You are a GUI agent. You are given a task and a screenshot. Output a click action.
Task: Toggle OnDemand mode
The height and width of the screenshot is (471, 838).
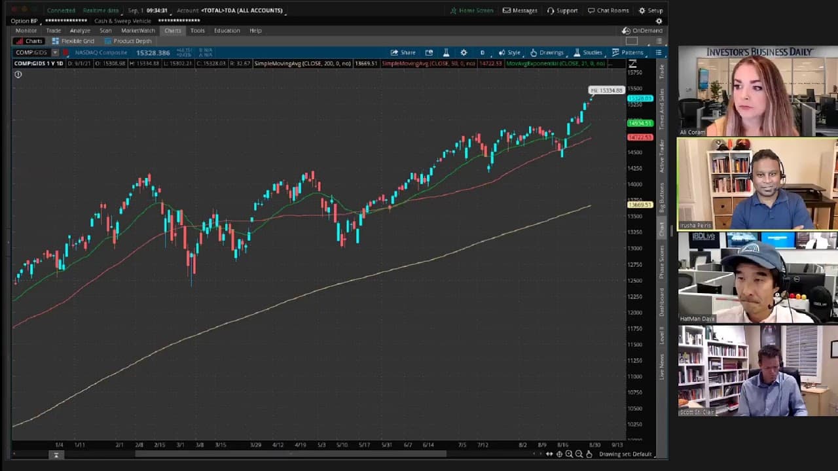tap(642, 31)
